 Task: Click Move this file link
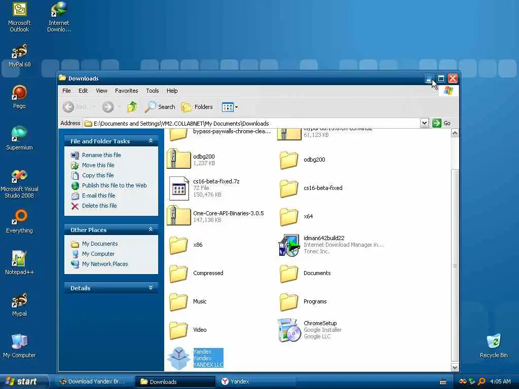(98, 165)
